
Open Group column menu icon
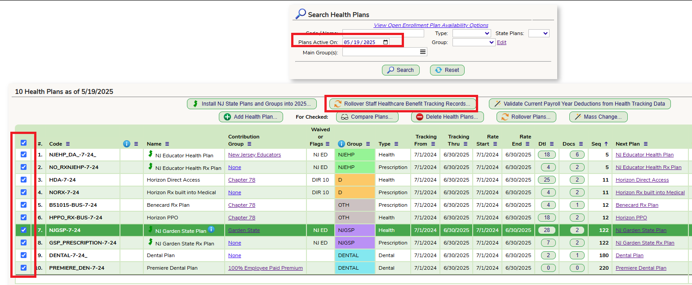click(x=368, y=144)
